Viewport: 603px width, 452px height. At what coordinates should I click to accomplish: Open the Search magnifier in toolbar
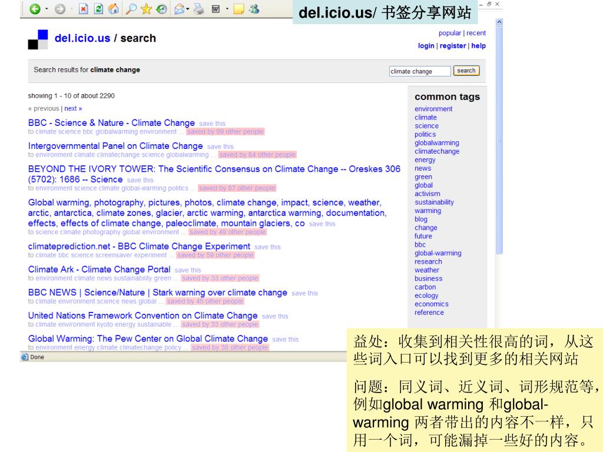pyautogui.click(x=131, y=9)
